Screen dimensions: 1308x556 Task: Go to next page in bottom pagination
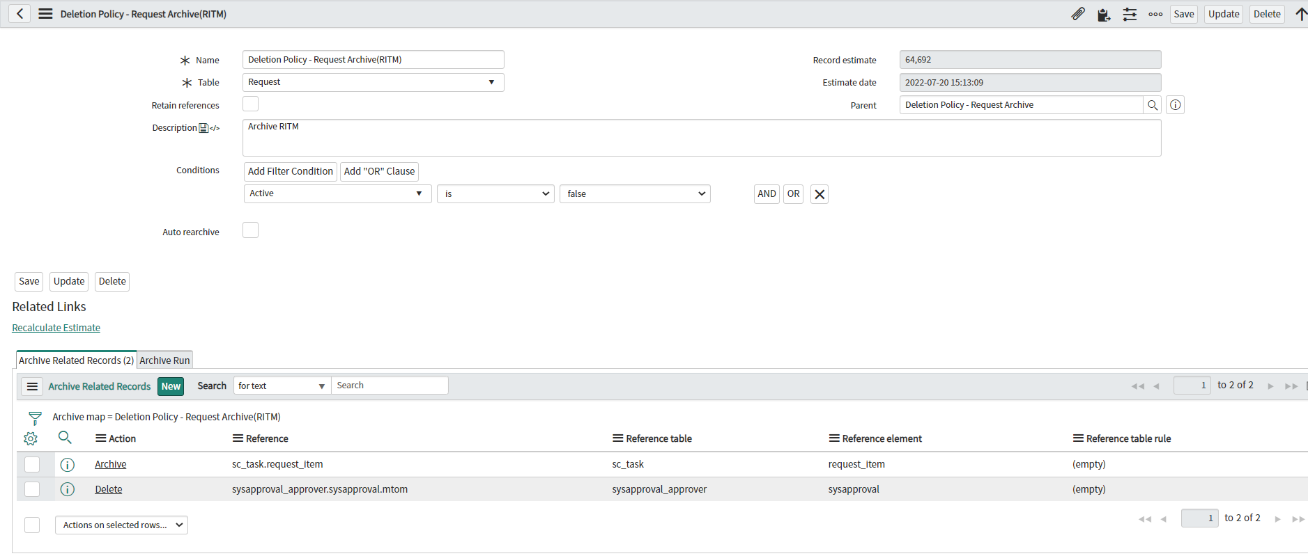(x=1277, y=518)
